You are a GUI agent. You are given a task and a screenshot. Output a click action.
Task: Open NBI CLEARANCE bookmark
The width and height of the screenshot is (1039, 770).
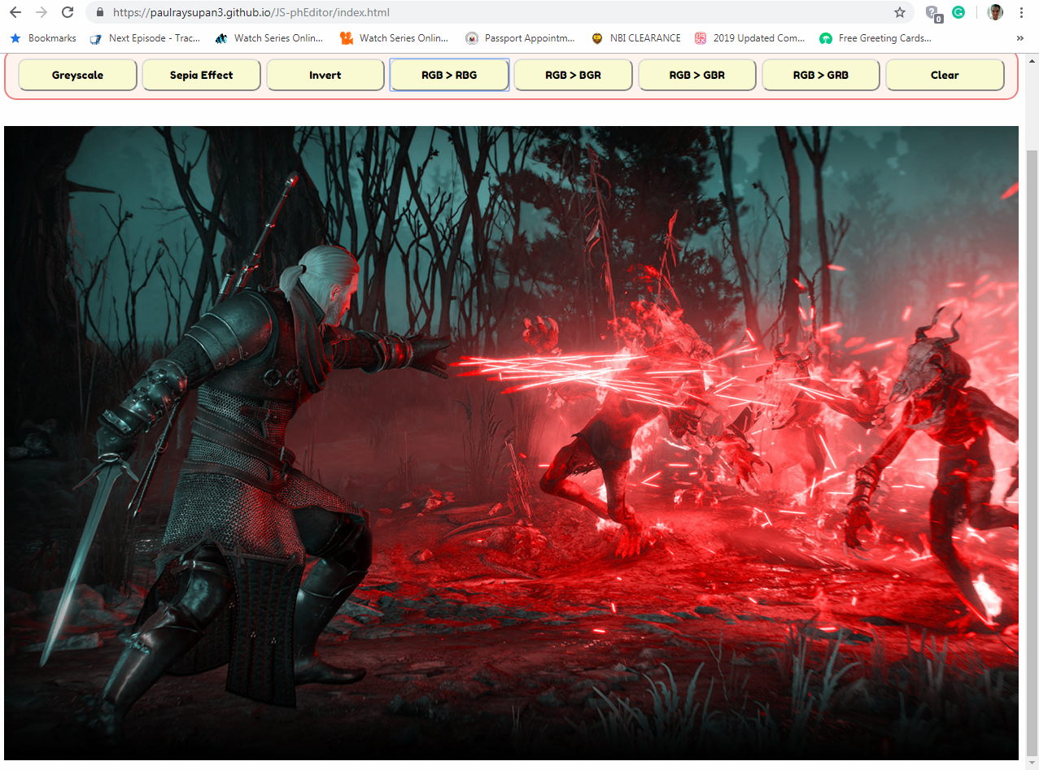click(636, 38)
